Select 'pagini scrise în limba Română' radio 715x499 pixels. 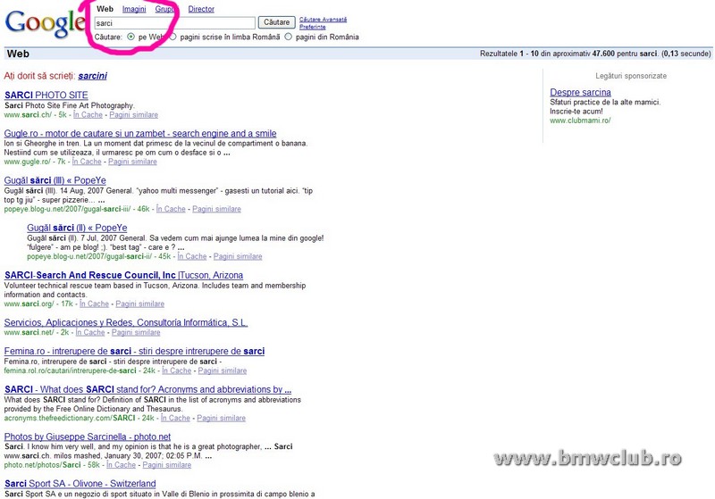tap(172, 37)
